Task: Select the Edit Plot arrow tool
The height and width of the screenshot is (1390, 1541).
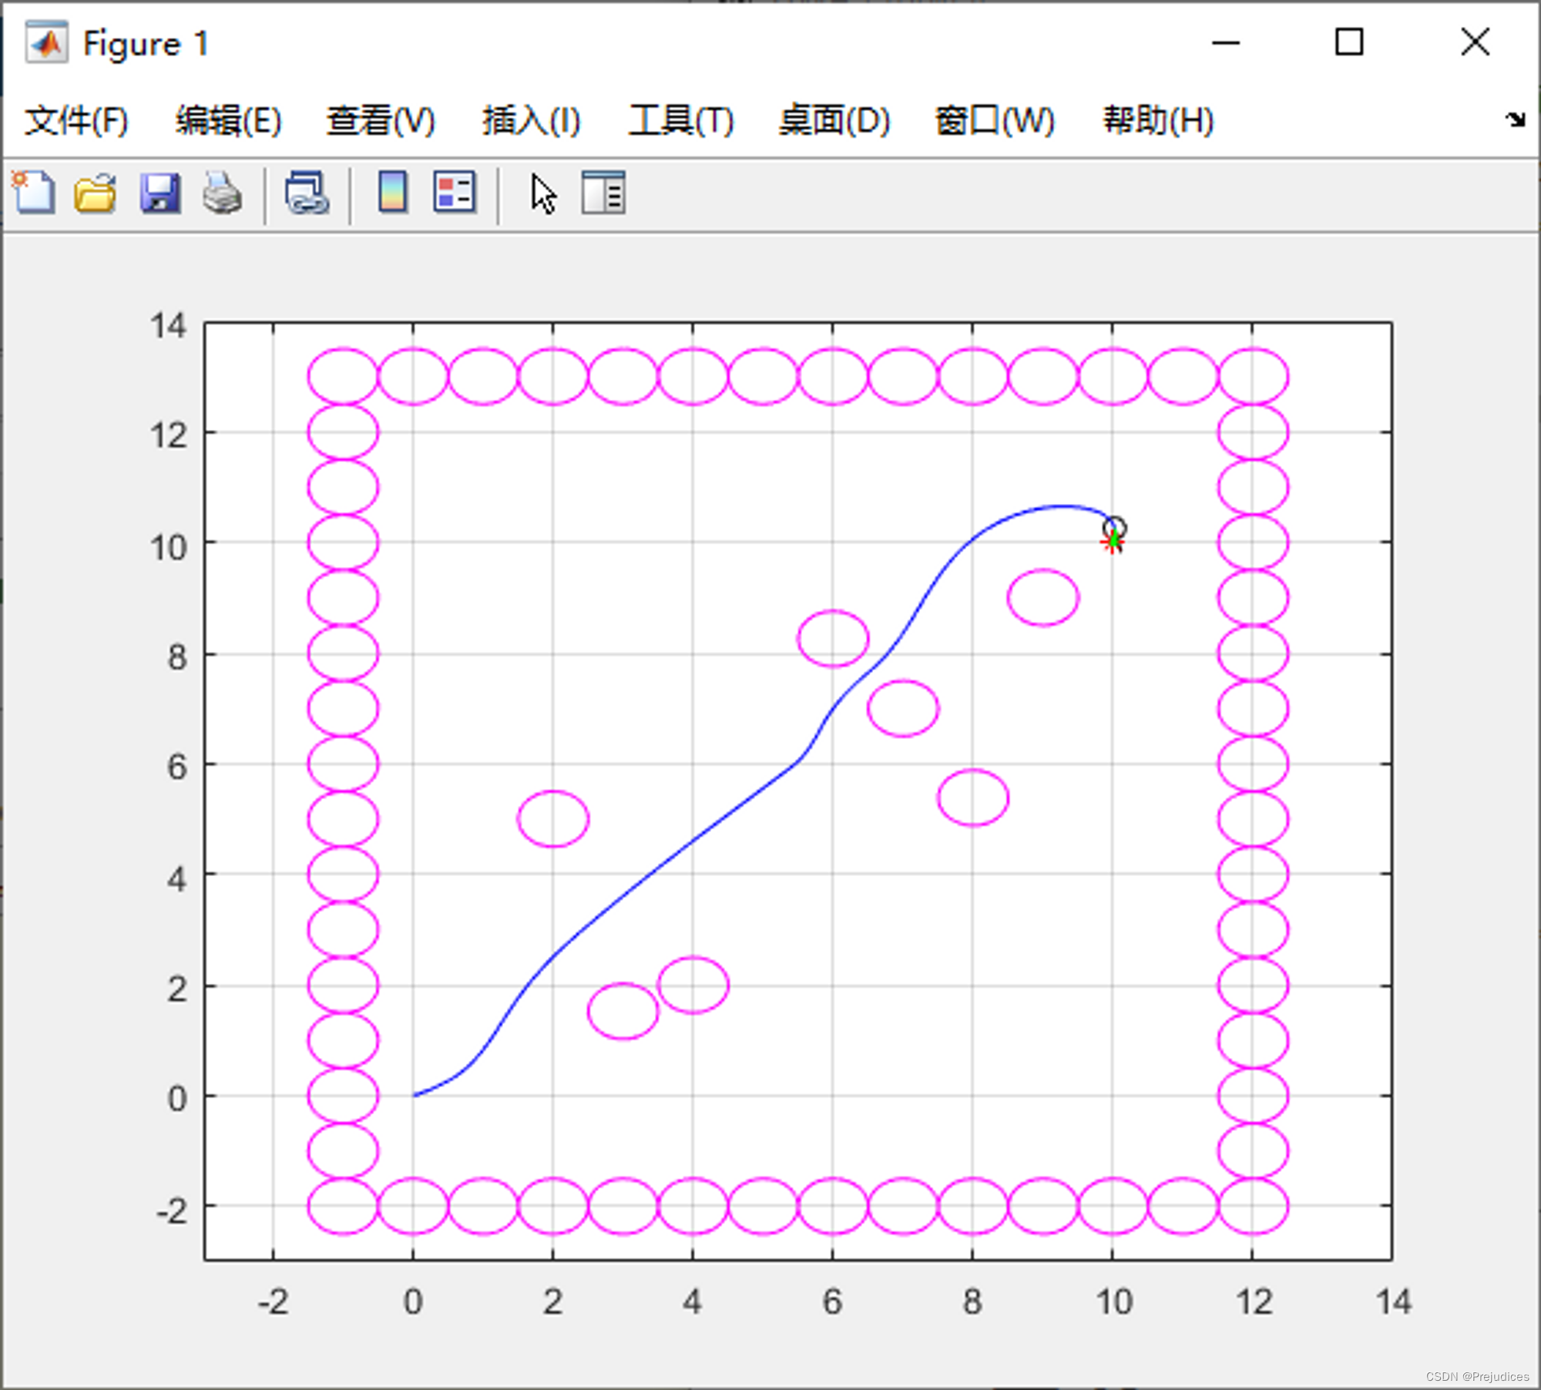Action: pos(543,193)
